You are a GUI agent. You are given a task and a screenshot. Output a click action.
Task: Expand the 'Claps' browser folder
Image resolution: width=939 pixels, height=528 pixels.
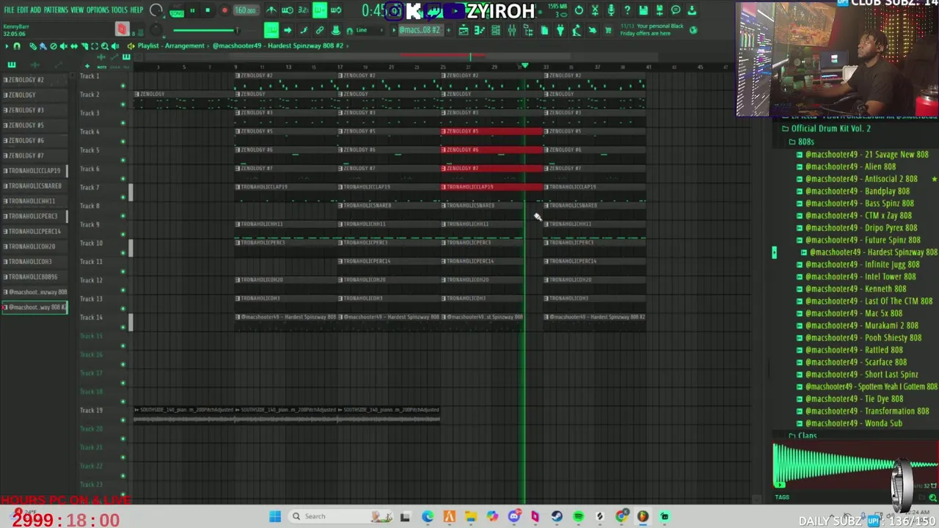(803, 436)
